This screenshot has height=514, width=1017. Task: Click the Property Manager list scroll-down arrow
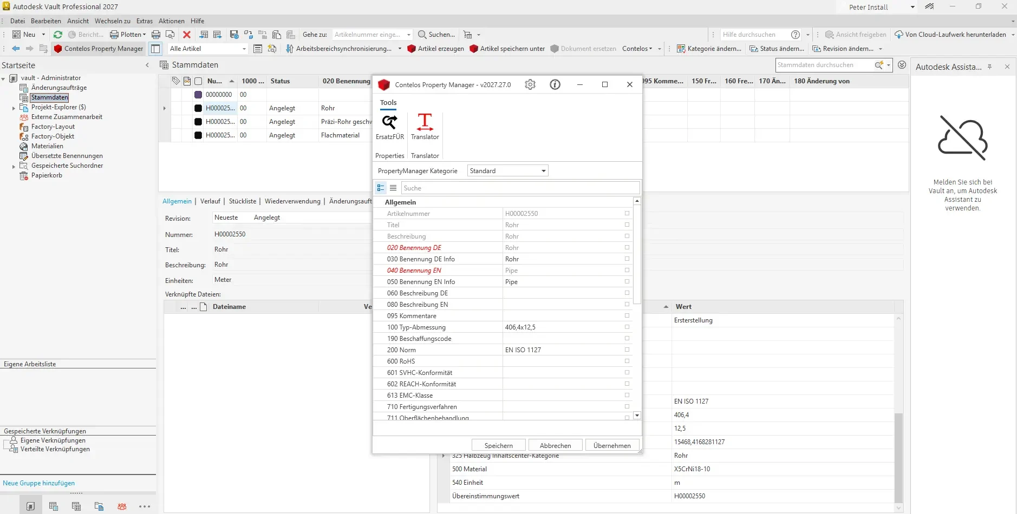(x=637, y=416)
